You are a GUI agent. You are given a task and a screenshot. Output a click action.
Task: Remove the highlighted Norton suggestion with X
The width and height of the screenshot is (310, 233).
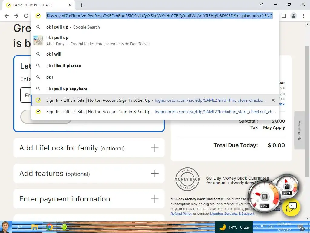tap(273, 100)
